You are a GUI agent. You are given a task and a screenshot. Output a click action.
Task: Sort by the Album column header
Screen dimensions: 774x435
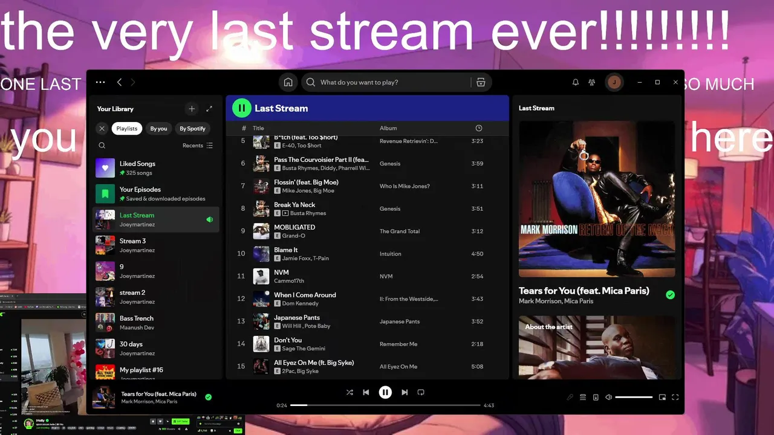tap(388, 128)
